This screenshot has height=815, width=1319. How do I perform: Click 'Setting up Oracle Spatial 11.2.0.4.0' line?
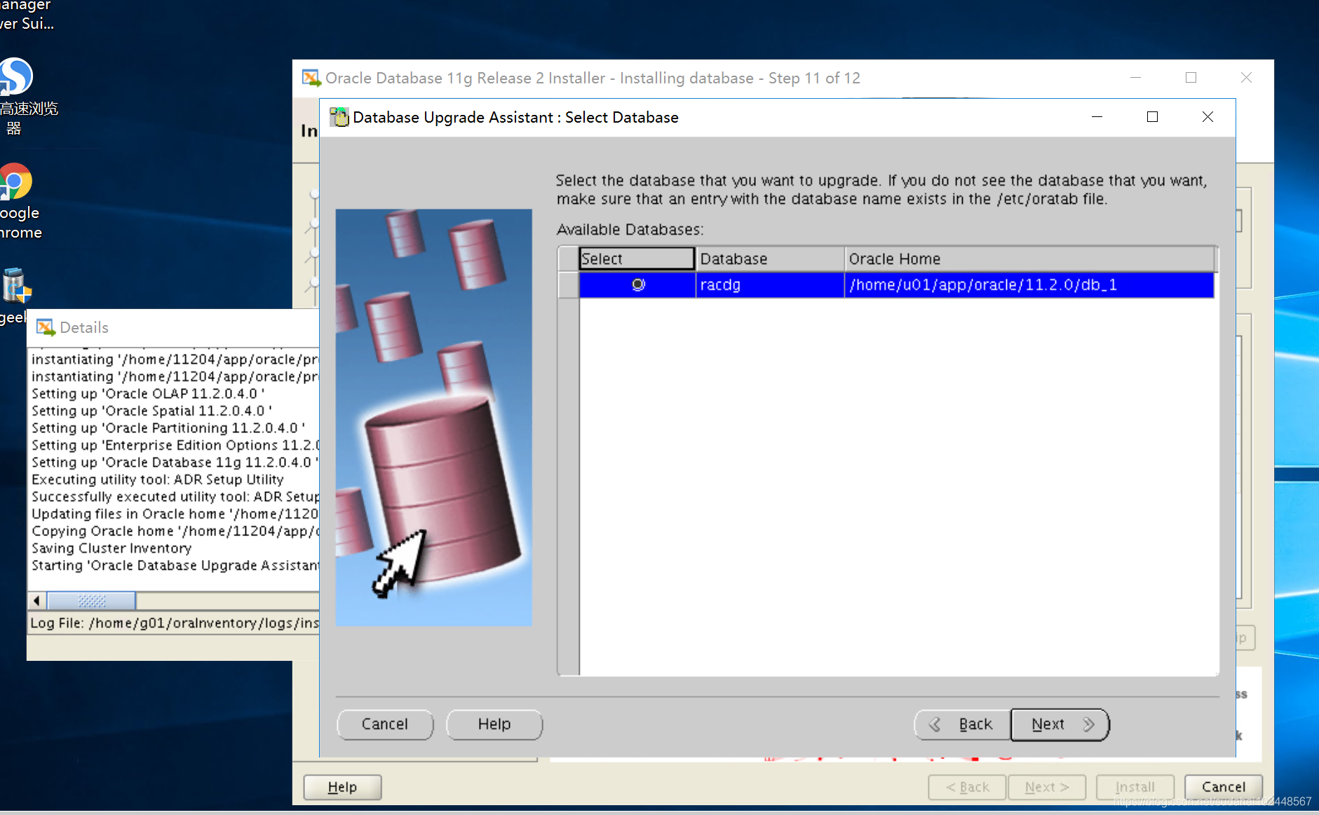[x=152, y=411]
